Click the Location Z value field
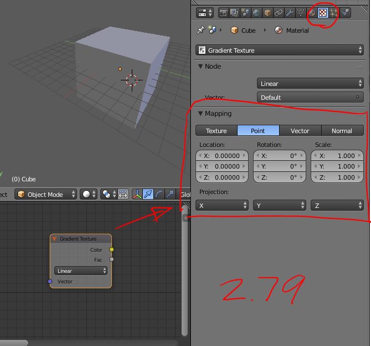The width and height of the screenshot is (371, 346). tap(222, 177)
